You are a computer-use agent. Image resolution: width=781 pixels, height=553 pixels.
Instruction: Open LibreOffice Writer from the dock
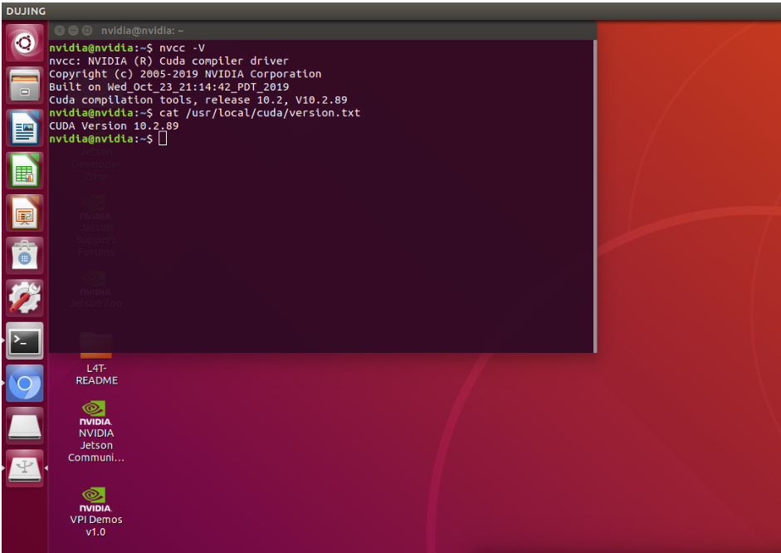tap(24, 127)
